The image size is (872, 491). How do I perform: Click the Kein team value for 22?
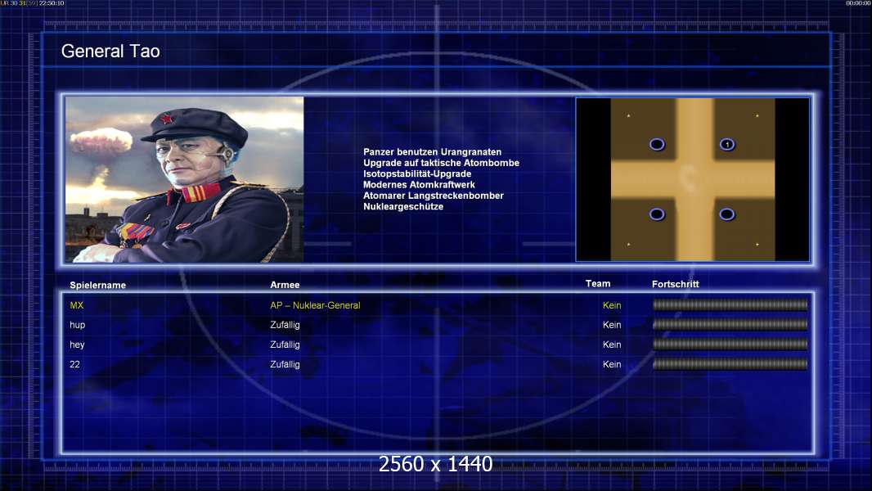[612, 364]
